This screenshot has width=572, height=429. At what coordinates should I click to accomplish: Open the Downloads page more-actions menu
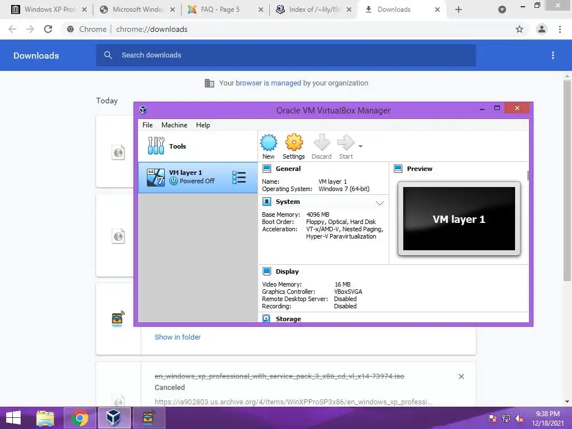click(x=553, y=55)
